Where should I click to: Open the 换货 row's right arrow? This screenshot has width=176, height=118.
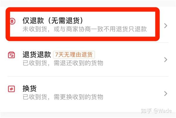[x=165, y=94]
